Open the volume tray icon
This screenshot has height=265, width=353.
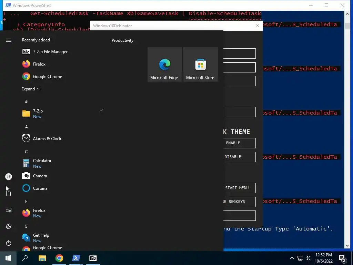click(x=308, y=258)
